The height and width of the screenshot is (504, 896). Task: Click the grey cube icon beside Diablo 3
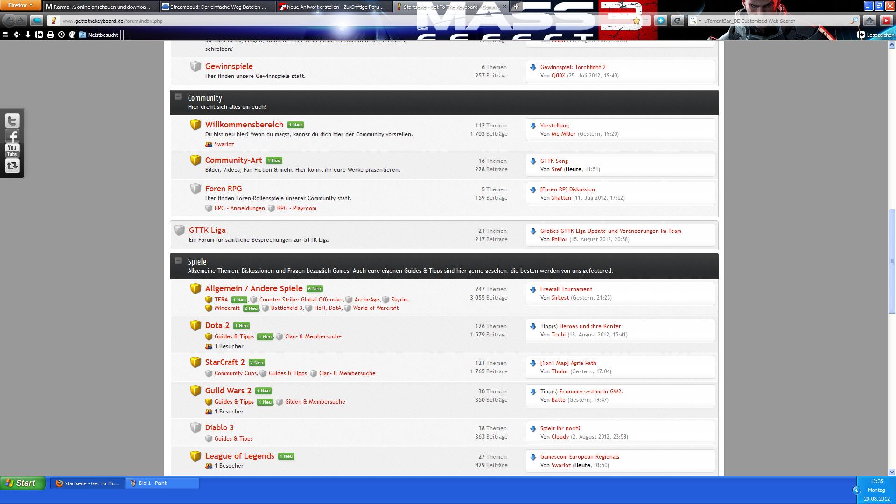point(196,427)
